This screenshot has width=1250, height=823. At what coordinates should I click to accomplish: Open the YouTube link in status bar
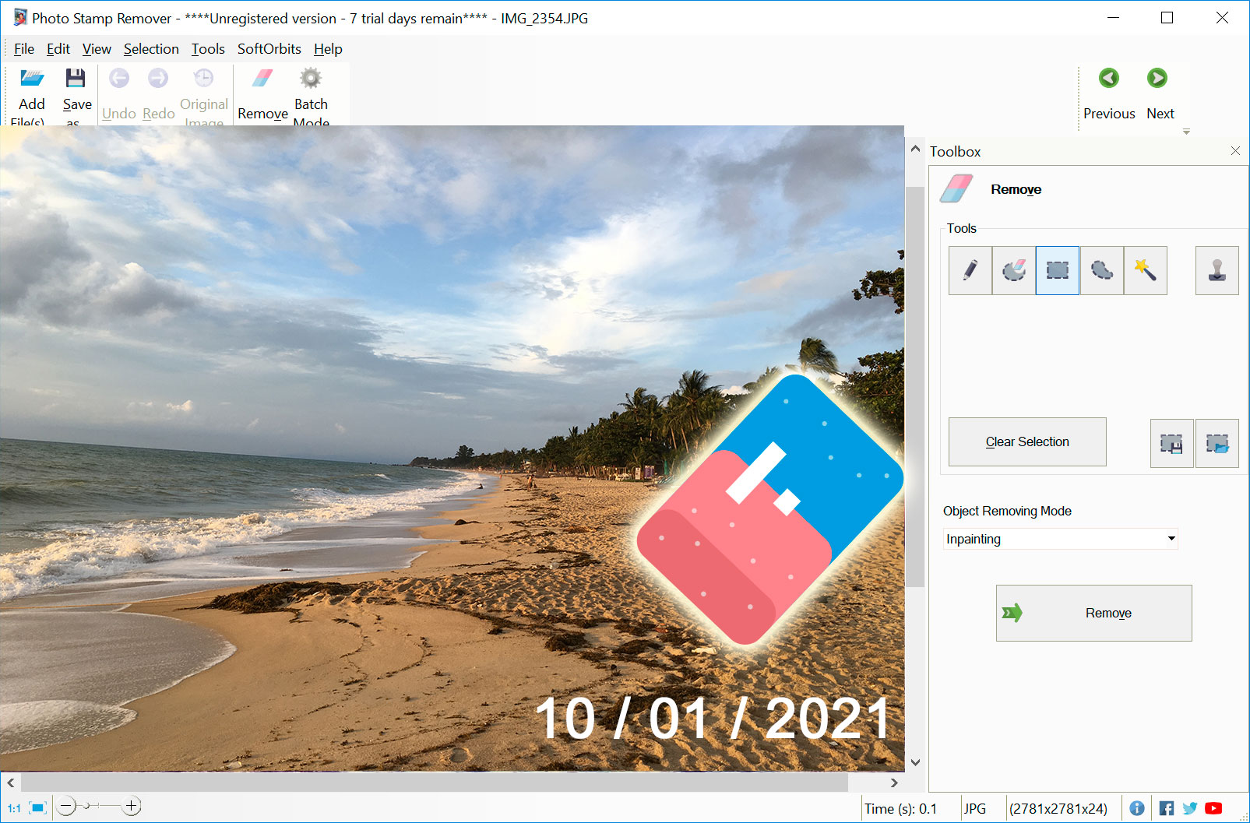[1213, 808]
